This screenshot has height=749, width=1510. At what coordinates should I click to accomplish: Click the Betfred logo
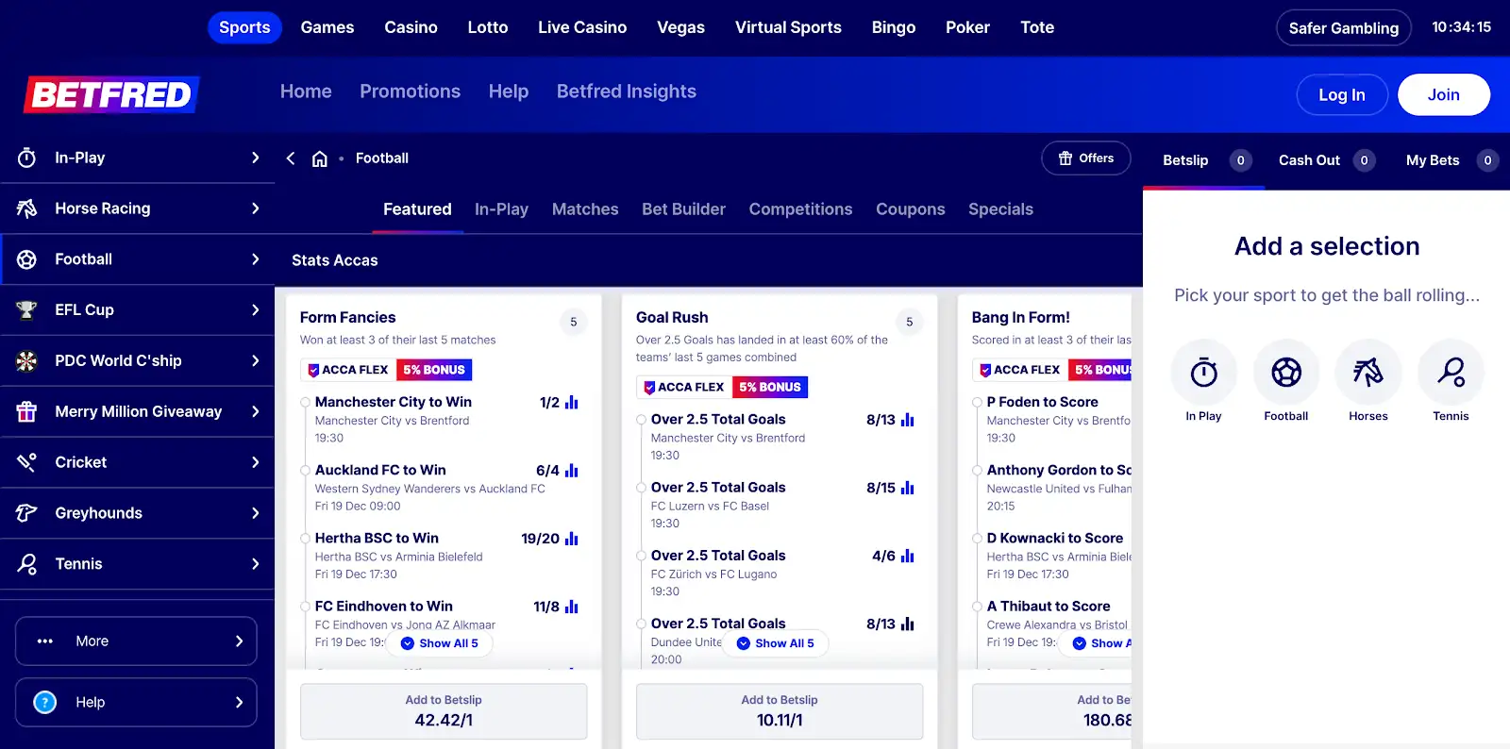111,94
